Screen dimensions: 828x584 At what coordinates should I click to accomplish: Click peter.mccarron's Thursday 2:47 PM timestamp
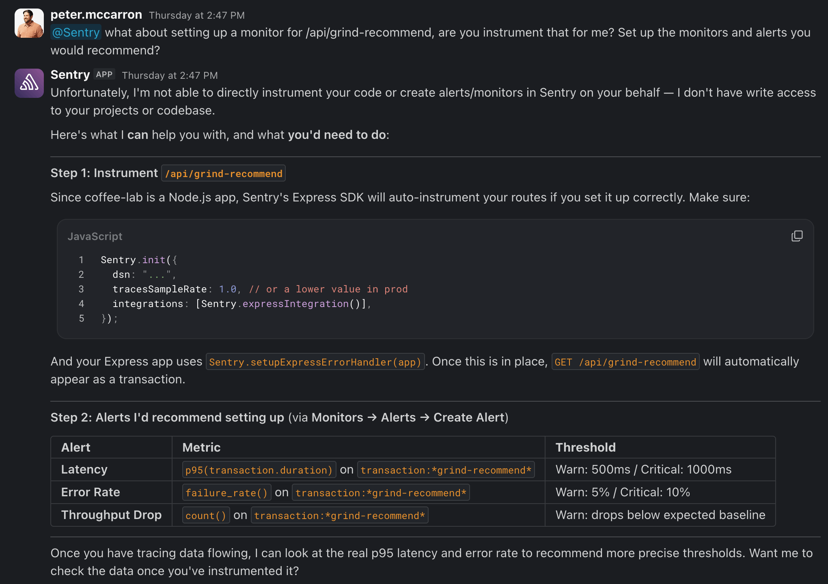click(197, 15)
